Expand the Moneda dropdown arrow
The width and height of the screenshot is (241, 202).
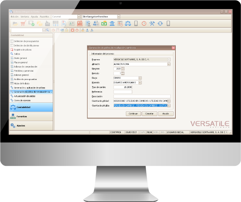click(x=140, y=83)
